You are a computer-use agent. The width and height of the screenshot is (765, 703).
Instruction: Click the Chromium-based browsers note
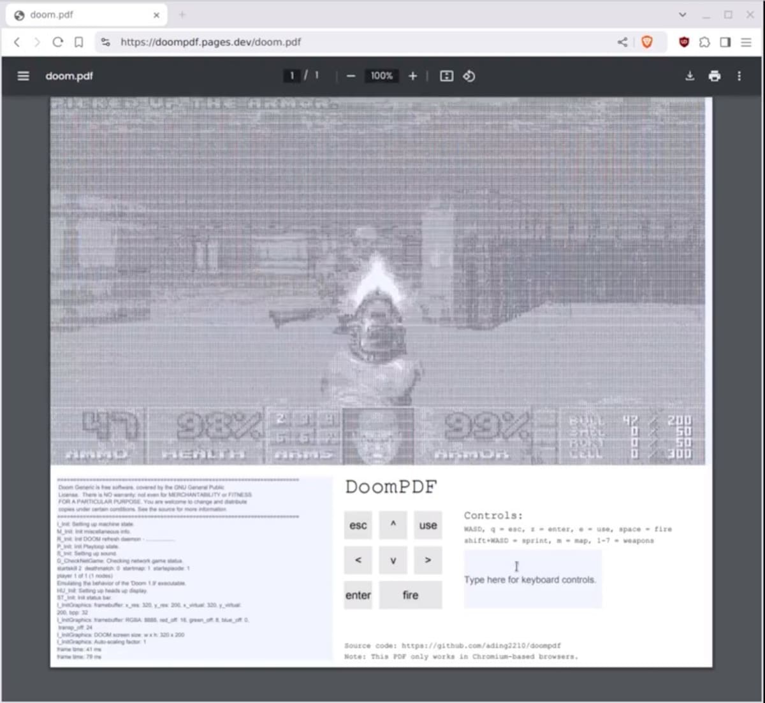(x=461, y=656)
